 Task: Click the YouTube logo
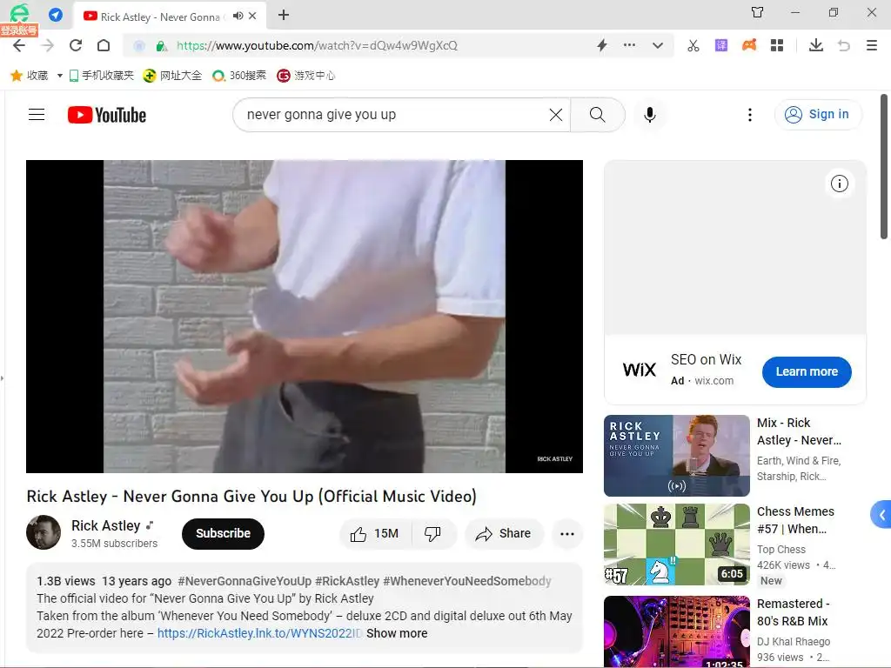point(107,115)
